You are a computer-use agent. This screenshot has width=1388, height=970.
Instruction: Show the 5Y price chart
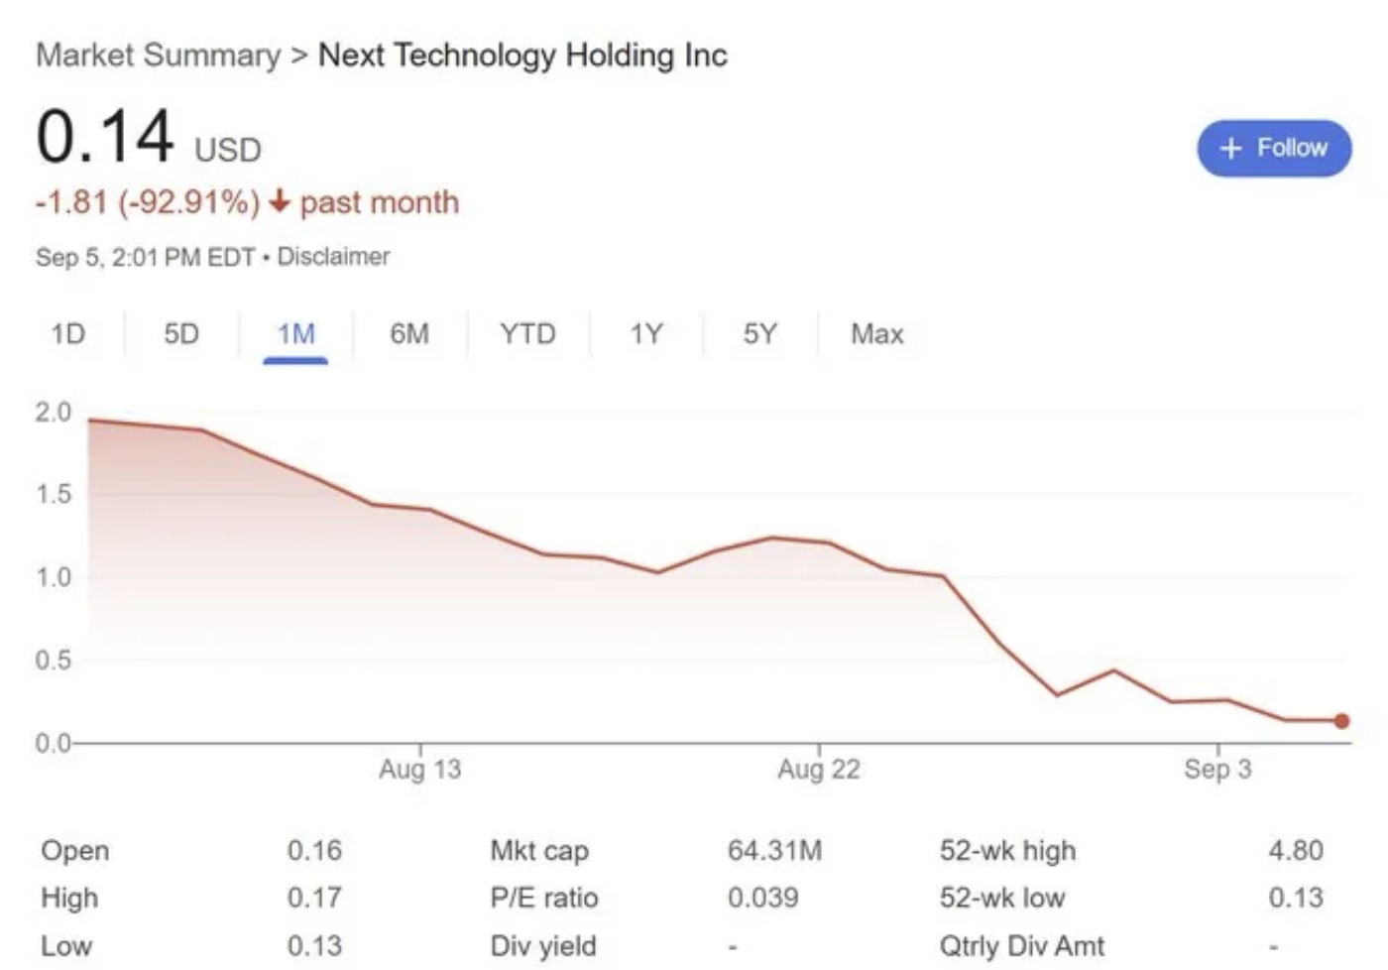pyautogui.click(x=760, y=334)
